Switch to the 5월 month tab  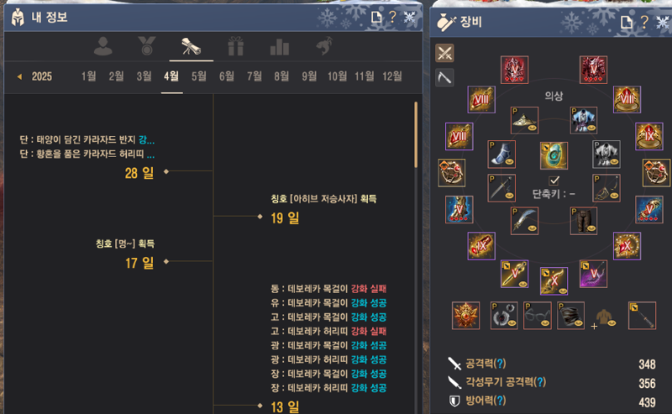pyautogui.click(x=199, y=76)
